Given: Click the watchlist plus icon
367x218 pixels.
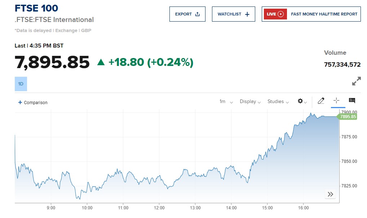Looking at the screenshot, I should tap(247, 14).
